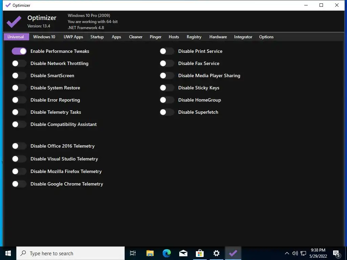Click the 'Windows 10 Pro (2009)' text
Image resolution: width=347 pixels, height=260 pixels.
point(89,16)
